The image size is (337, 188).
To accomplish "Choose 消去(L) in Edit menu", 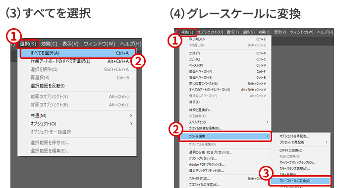I will click(225, 102).
